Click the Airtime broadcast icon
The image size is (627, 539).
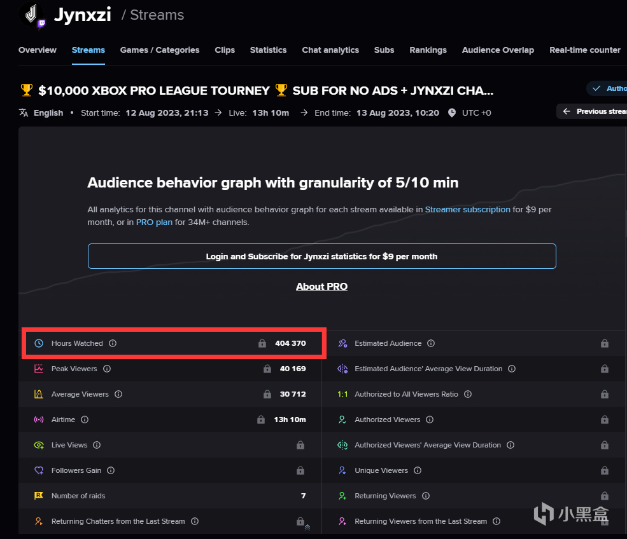(39, 420)
